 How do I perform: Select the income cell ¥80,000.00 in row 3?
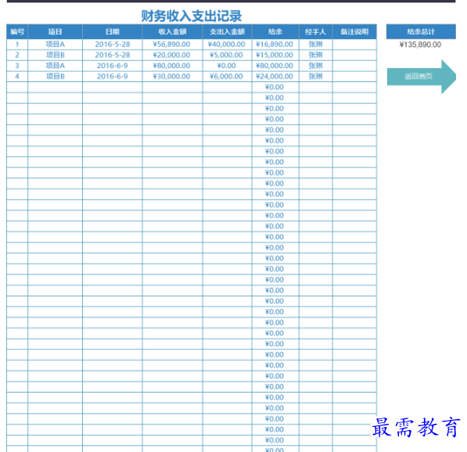[x=172, y=66]
